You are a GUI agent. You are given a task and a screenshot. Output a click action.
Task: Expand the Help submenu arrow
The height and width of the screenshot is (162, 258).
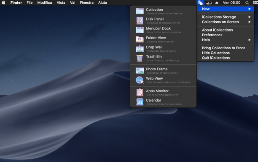coord(250,40)
